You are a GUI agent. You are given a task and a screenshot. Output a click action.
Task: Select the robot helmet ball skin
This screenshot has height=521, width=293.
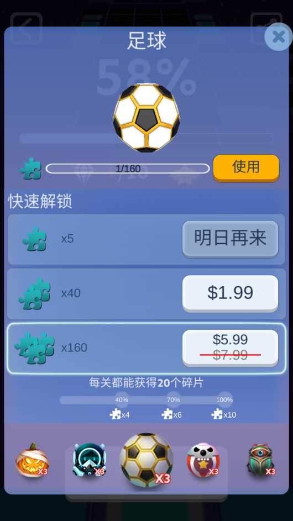(89, 460)
